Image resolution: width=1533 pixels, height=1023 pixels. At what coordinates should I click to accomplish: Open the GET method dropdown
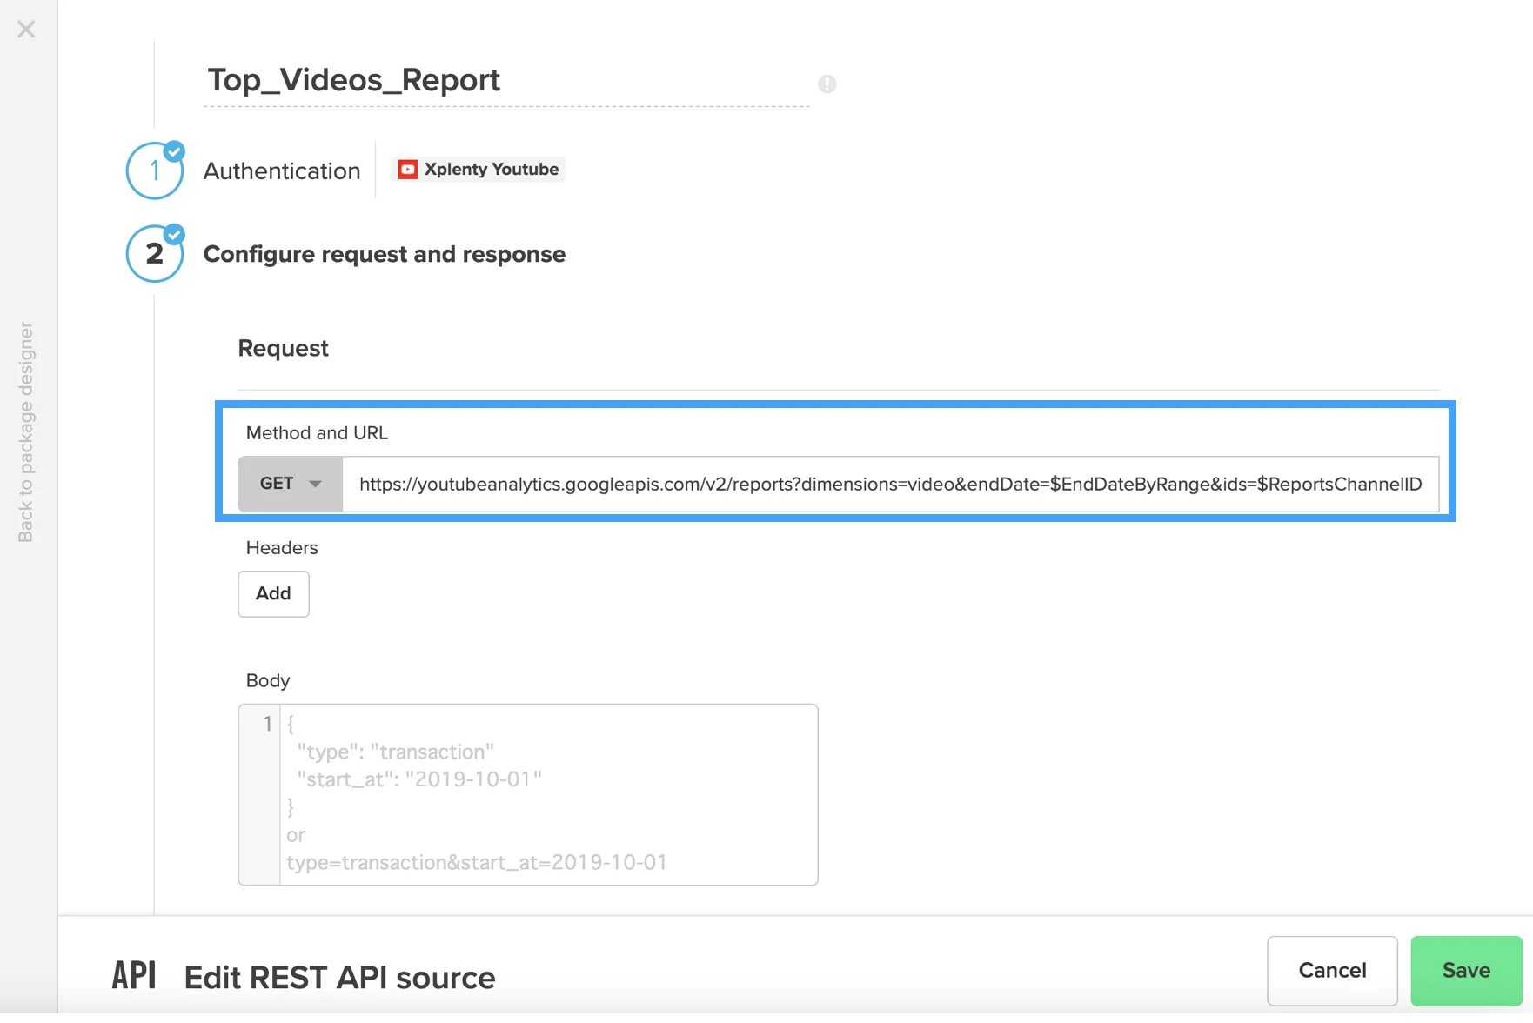[x=291, y=484]
